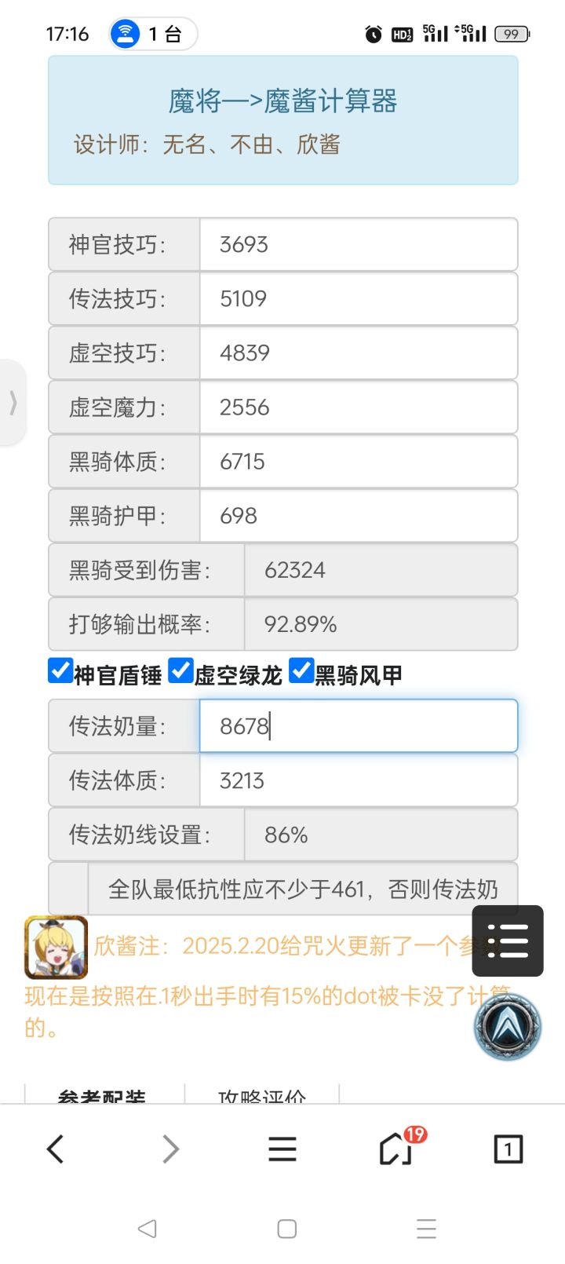Tap the round blue floating assistant icon
This screenshot has width=565, height=1264.
(508, 1026)
